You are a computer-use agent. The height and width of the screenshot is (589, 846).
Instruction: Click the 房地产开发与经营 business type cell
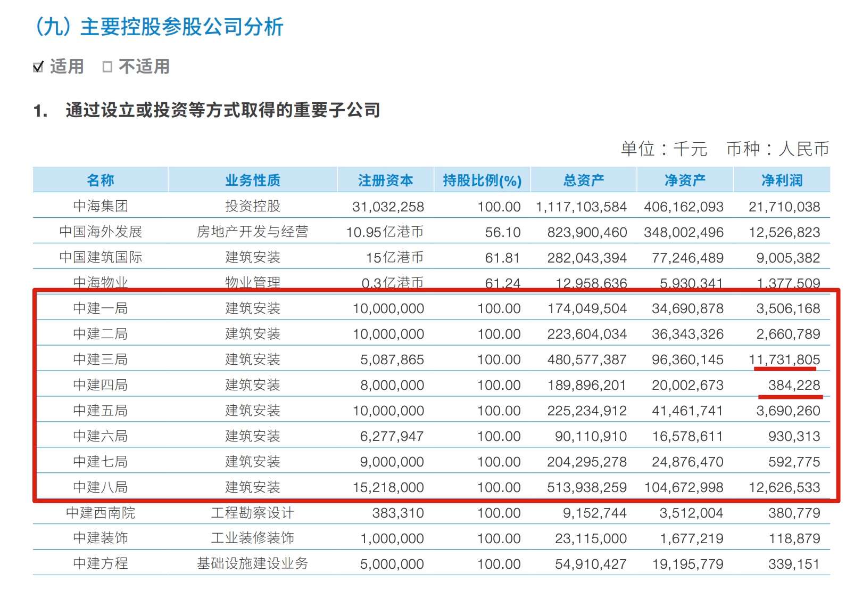click(253, 232)
